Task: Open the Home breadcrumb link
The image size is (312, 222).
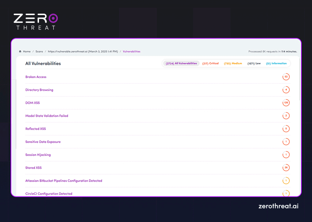Action: pyautogui.click(x=27, y=52)
